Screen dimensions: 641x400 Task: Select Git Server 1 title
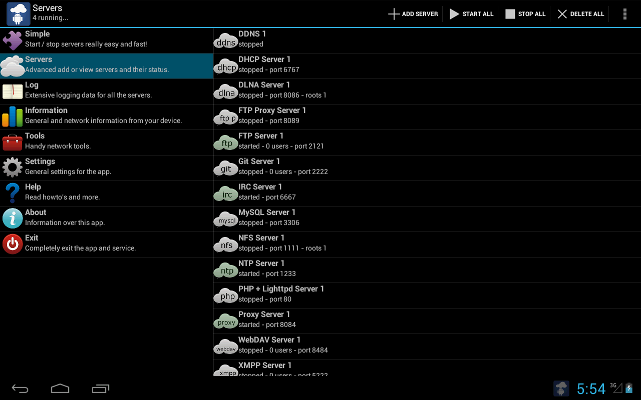[x=259, y=161]
